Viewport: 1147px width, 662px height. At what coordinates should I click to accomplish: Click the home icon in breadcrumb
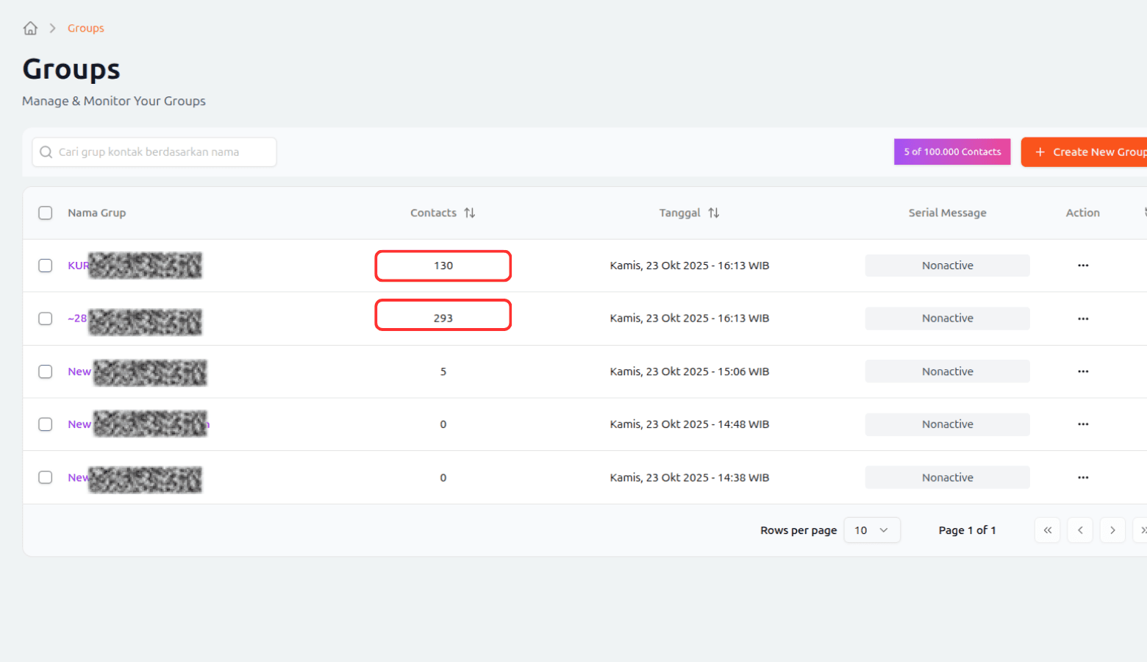[x=30, y=28]
